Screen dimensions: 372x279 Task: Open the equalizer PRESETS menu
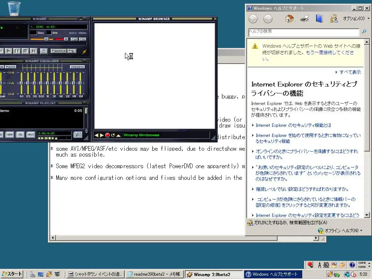click(77, 67)
